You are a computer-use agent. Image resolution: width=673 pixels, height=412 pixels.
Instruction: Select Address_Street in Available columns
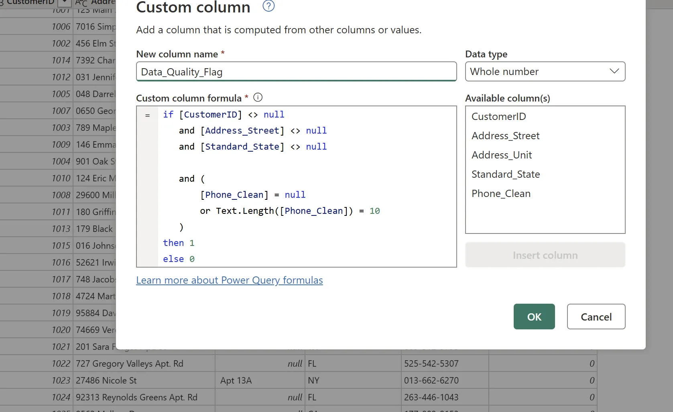click(x=505, y=136)
